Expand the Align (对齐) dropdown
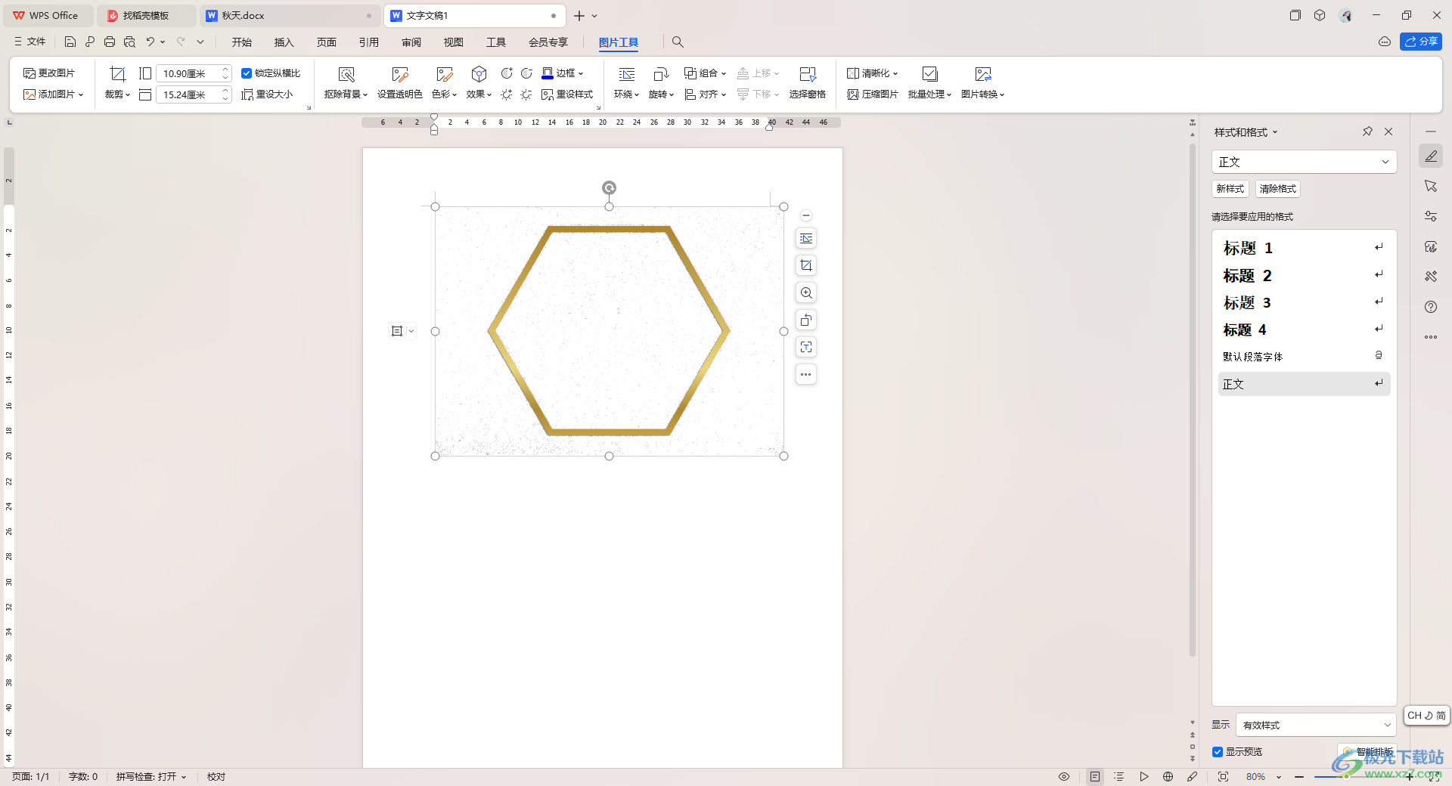The width and height of the screenshot is (1452, 786). pyautogui.click(x=705, y=94)
